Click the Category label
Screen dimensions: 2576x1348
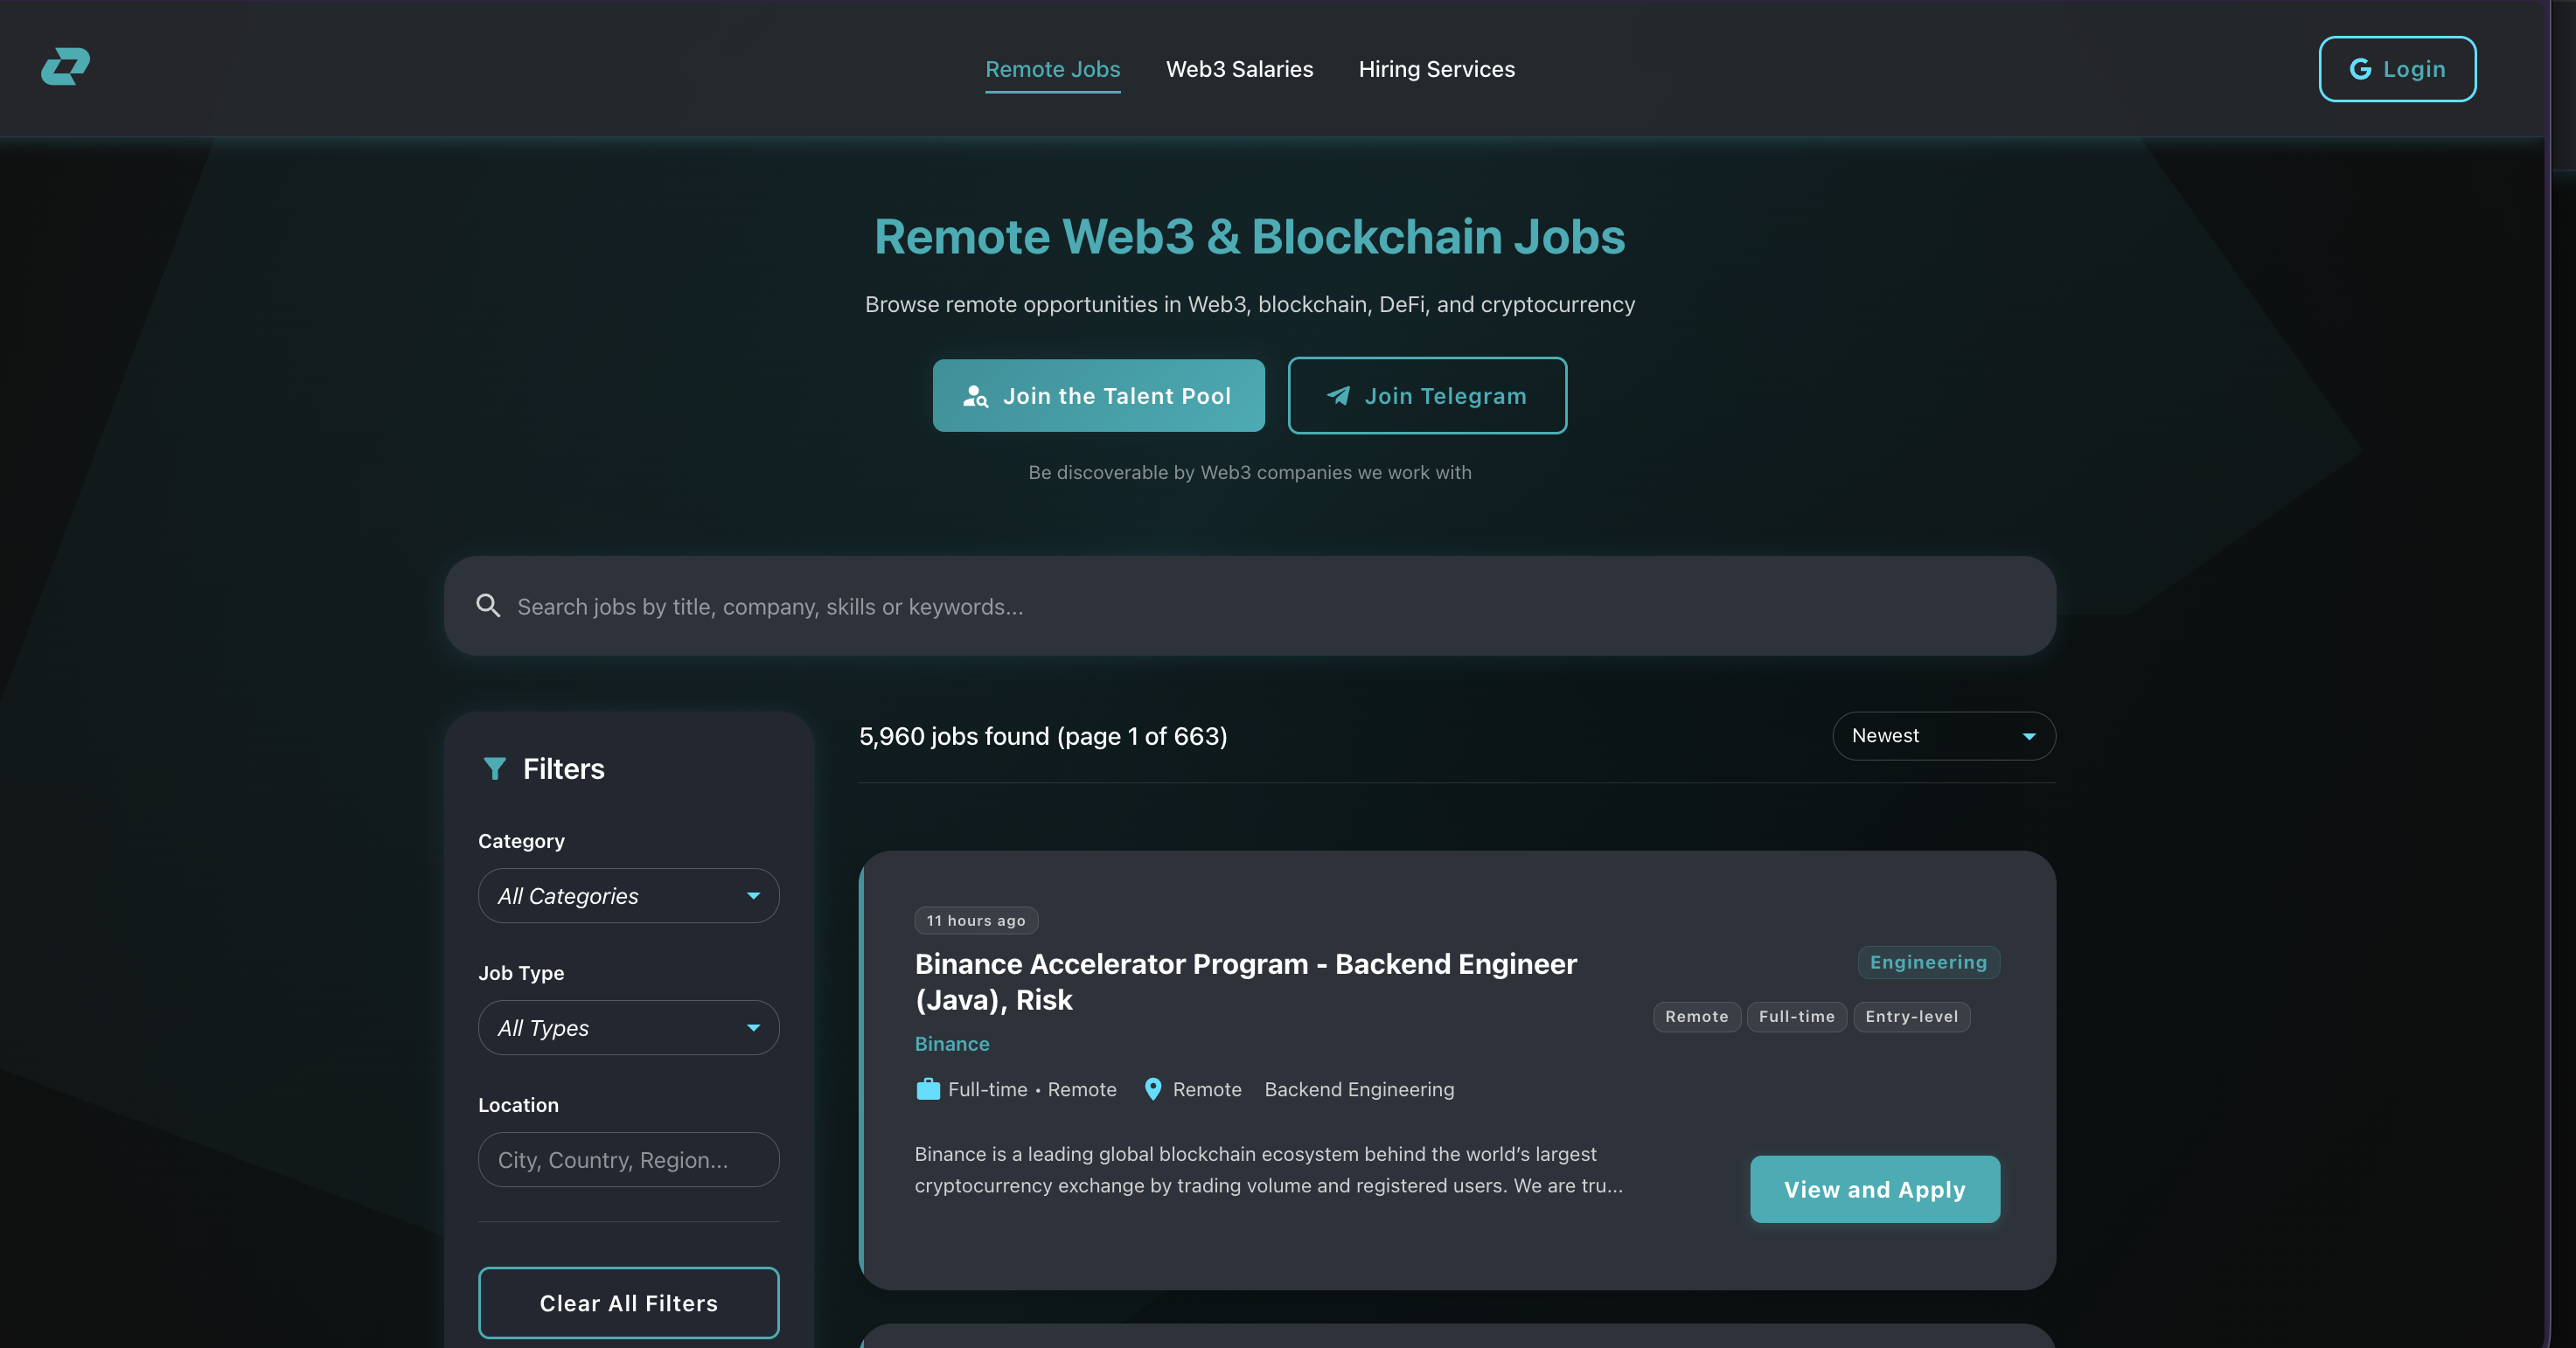[521, 841]
